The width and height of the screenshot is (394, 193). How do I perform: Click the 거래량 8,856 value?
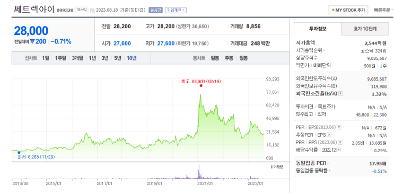pyautogui.click(x=253, y=26)
